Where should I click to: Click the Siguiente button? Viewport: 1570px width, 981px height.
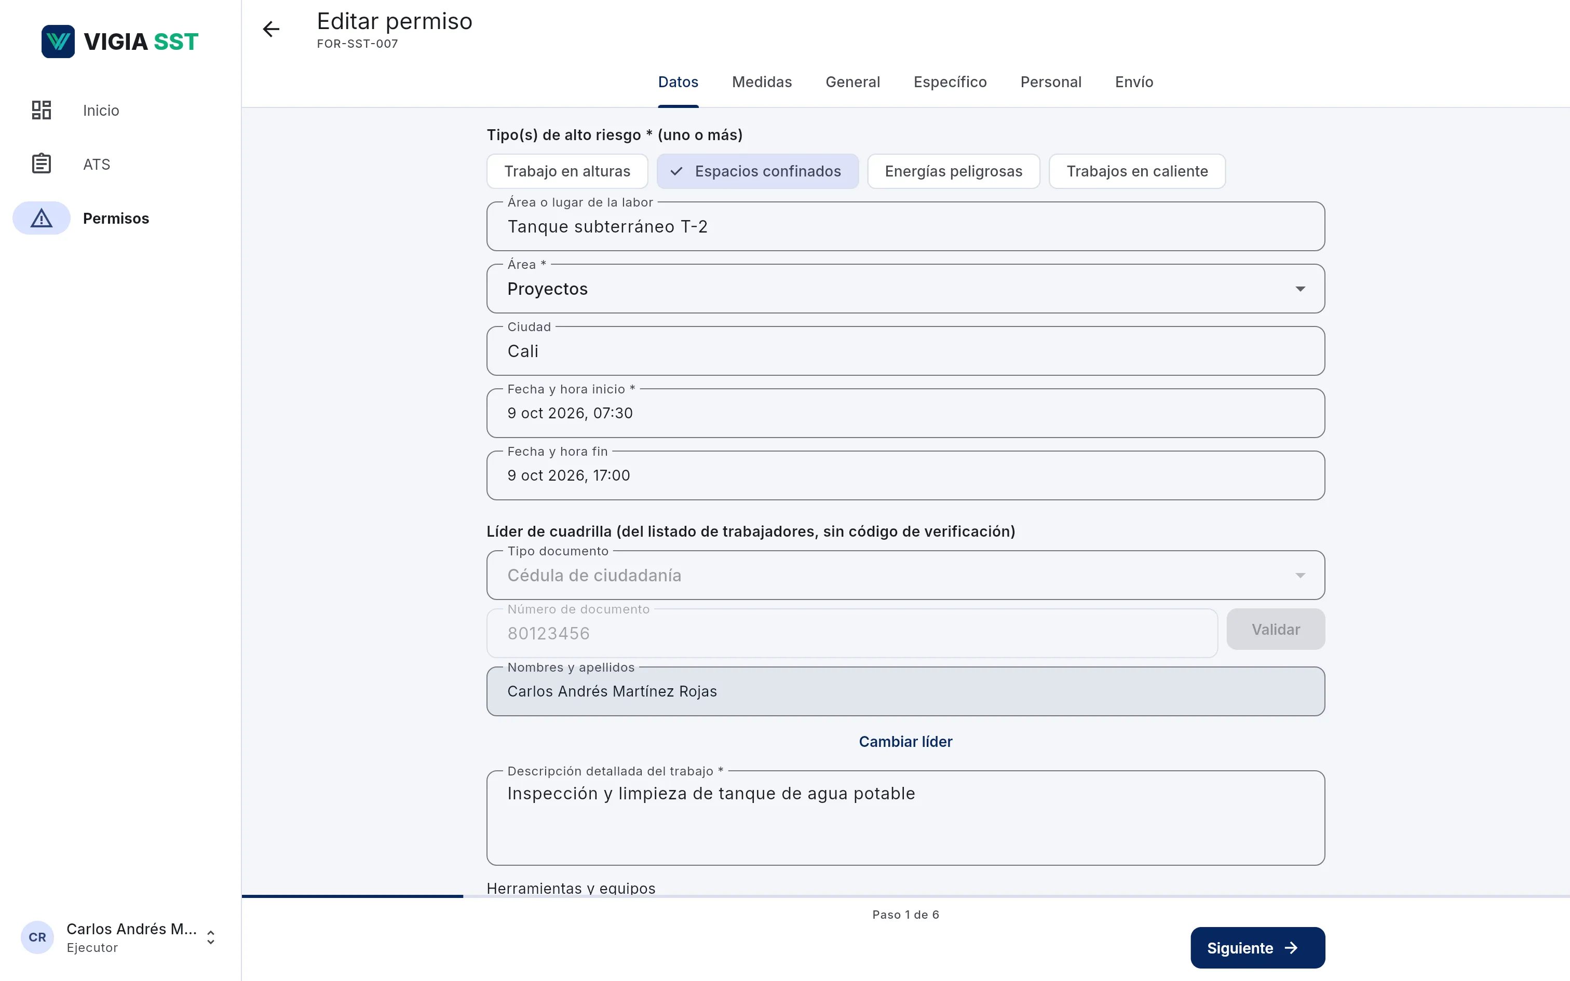point(1257,947)
